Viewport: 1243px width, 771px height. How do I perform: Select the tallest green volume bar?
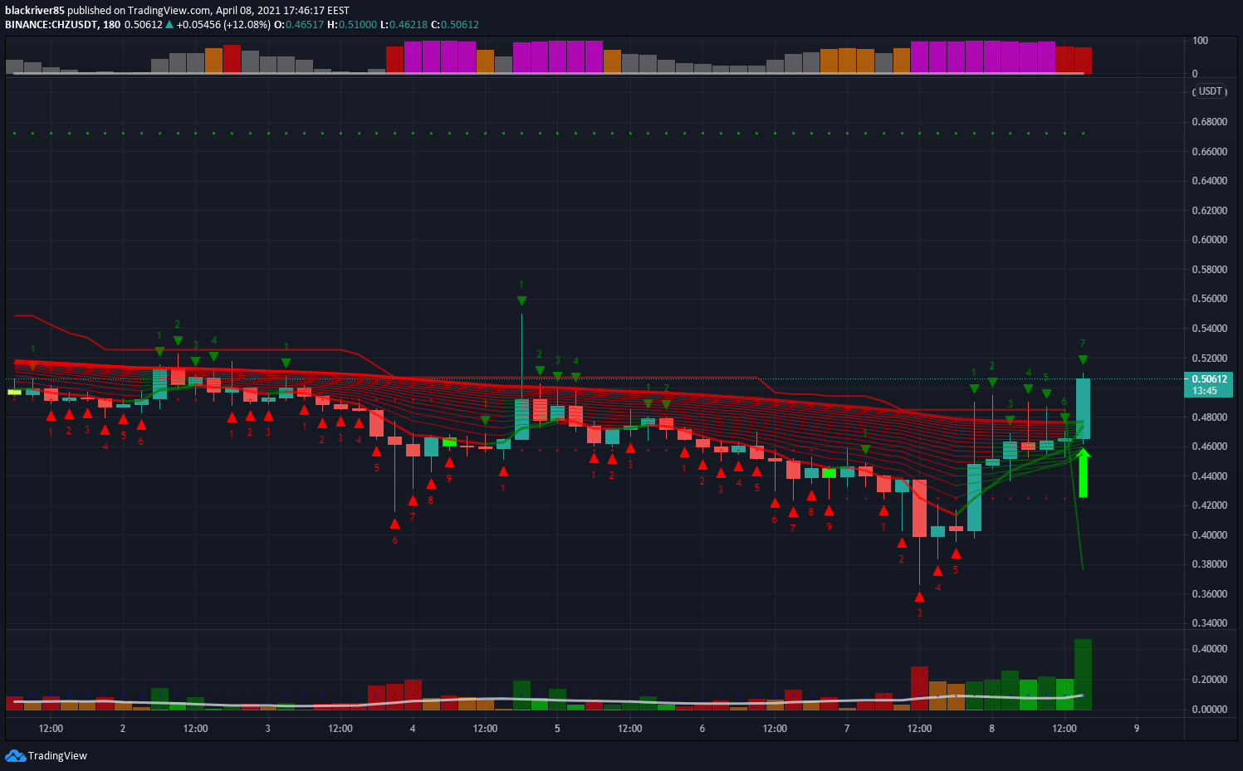pyautogui.click(x=1083, y=674)
